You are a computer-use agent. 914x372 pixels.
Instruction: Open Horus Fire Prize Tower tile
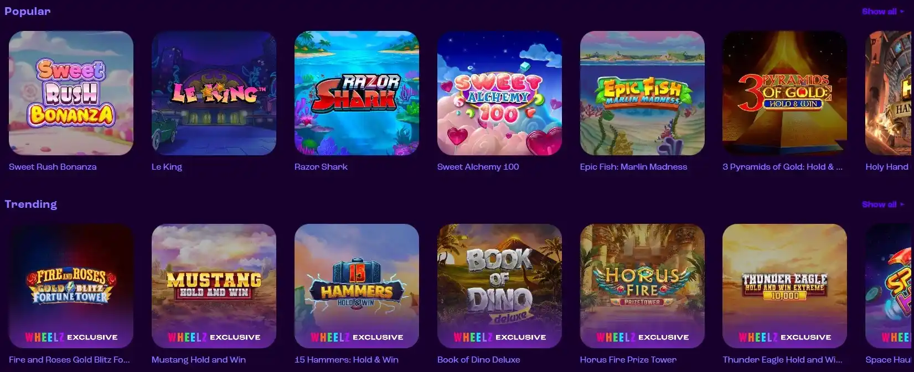click(642, 286)
